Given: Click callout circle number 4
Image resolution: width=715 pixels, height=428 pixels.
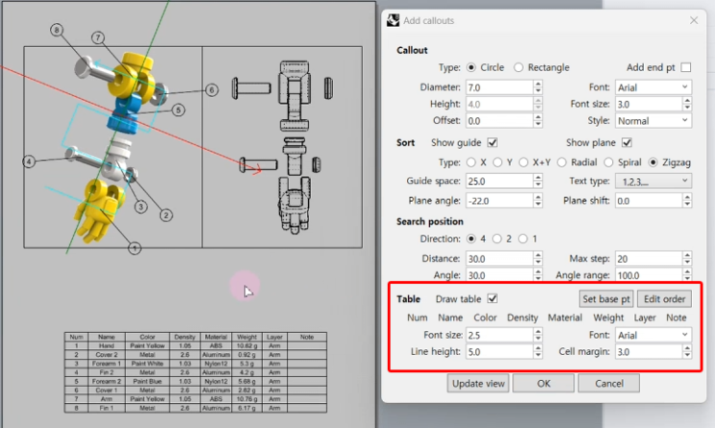Looking at the screenshot, I should click(x=29, y=162).
